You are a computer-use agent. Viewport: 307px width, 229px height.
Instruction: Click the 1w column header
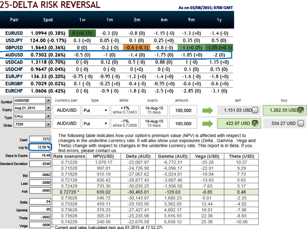pos(82,20)
